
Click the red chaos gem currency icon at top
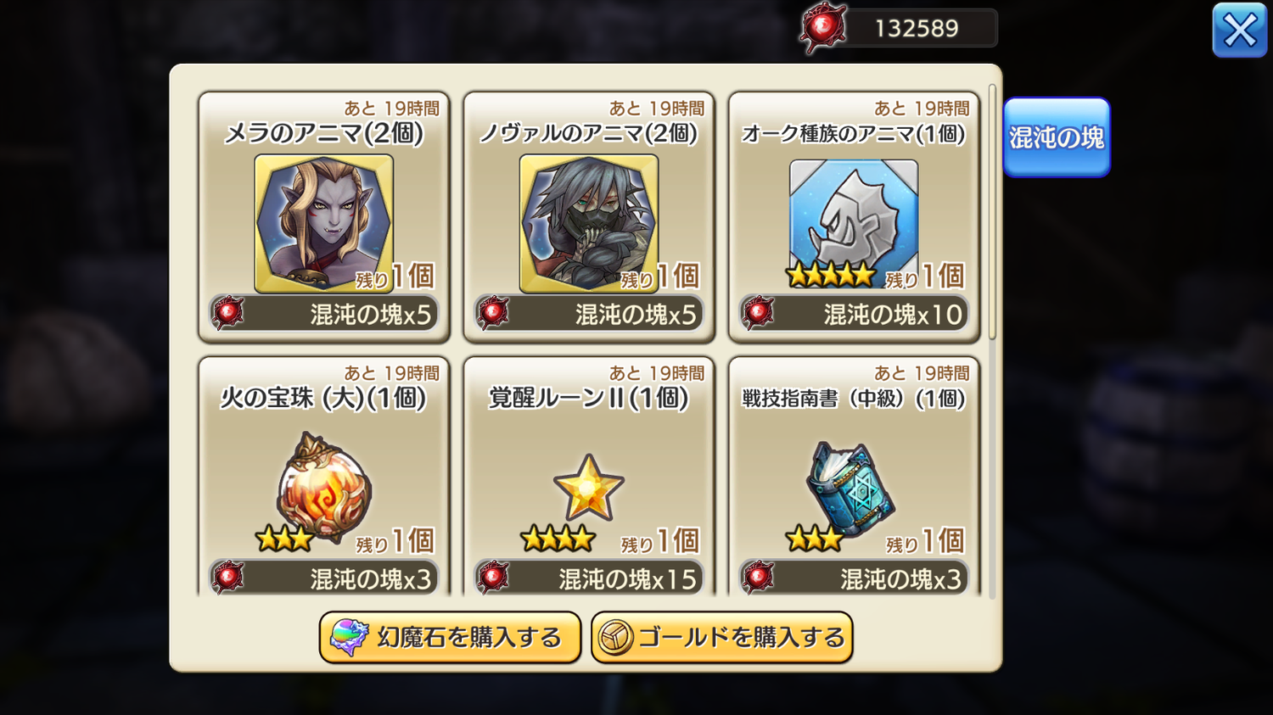822,28
